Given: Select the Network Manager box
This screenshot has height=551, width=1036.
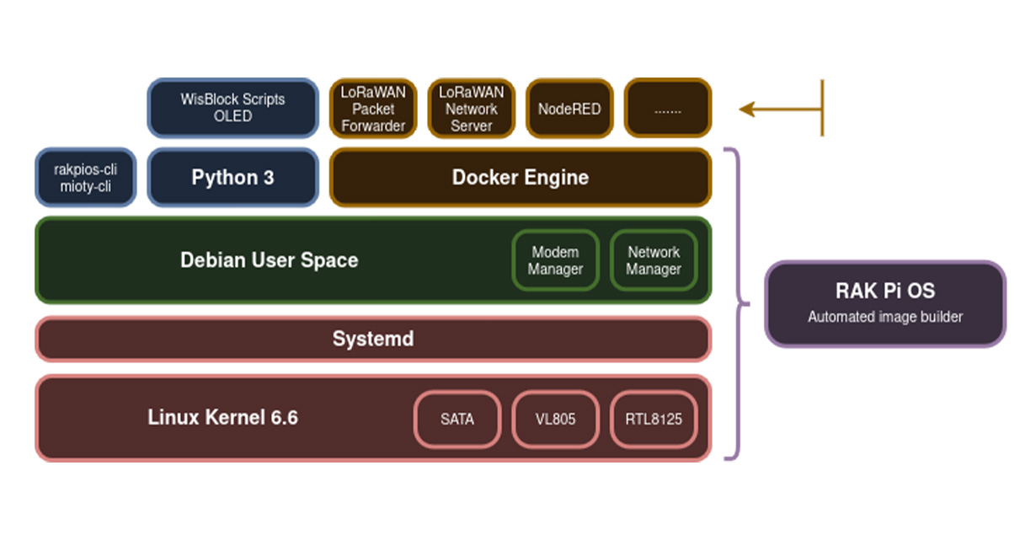Looking at the screenshot, I should click(654, 260).
